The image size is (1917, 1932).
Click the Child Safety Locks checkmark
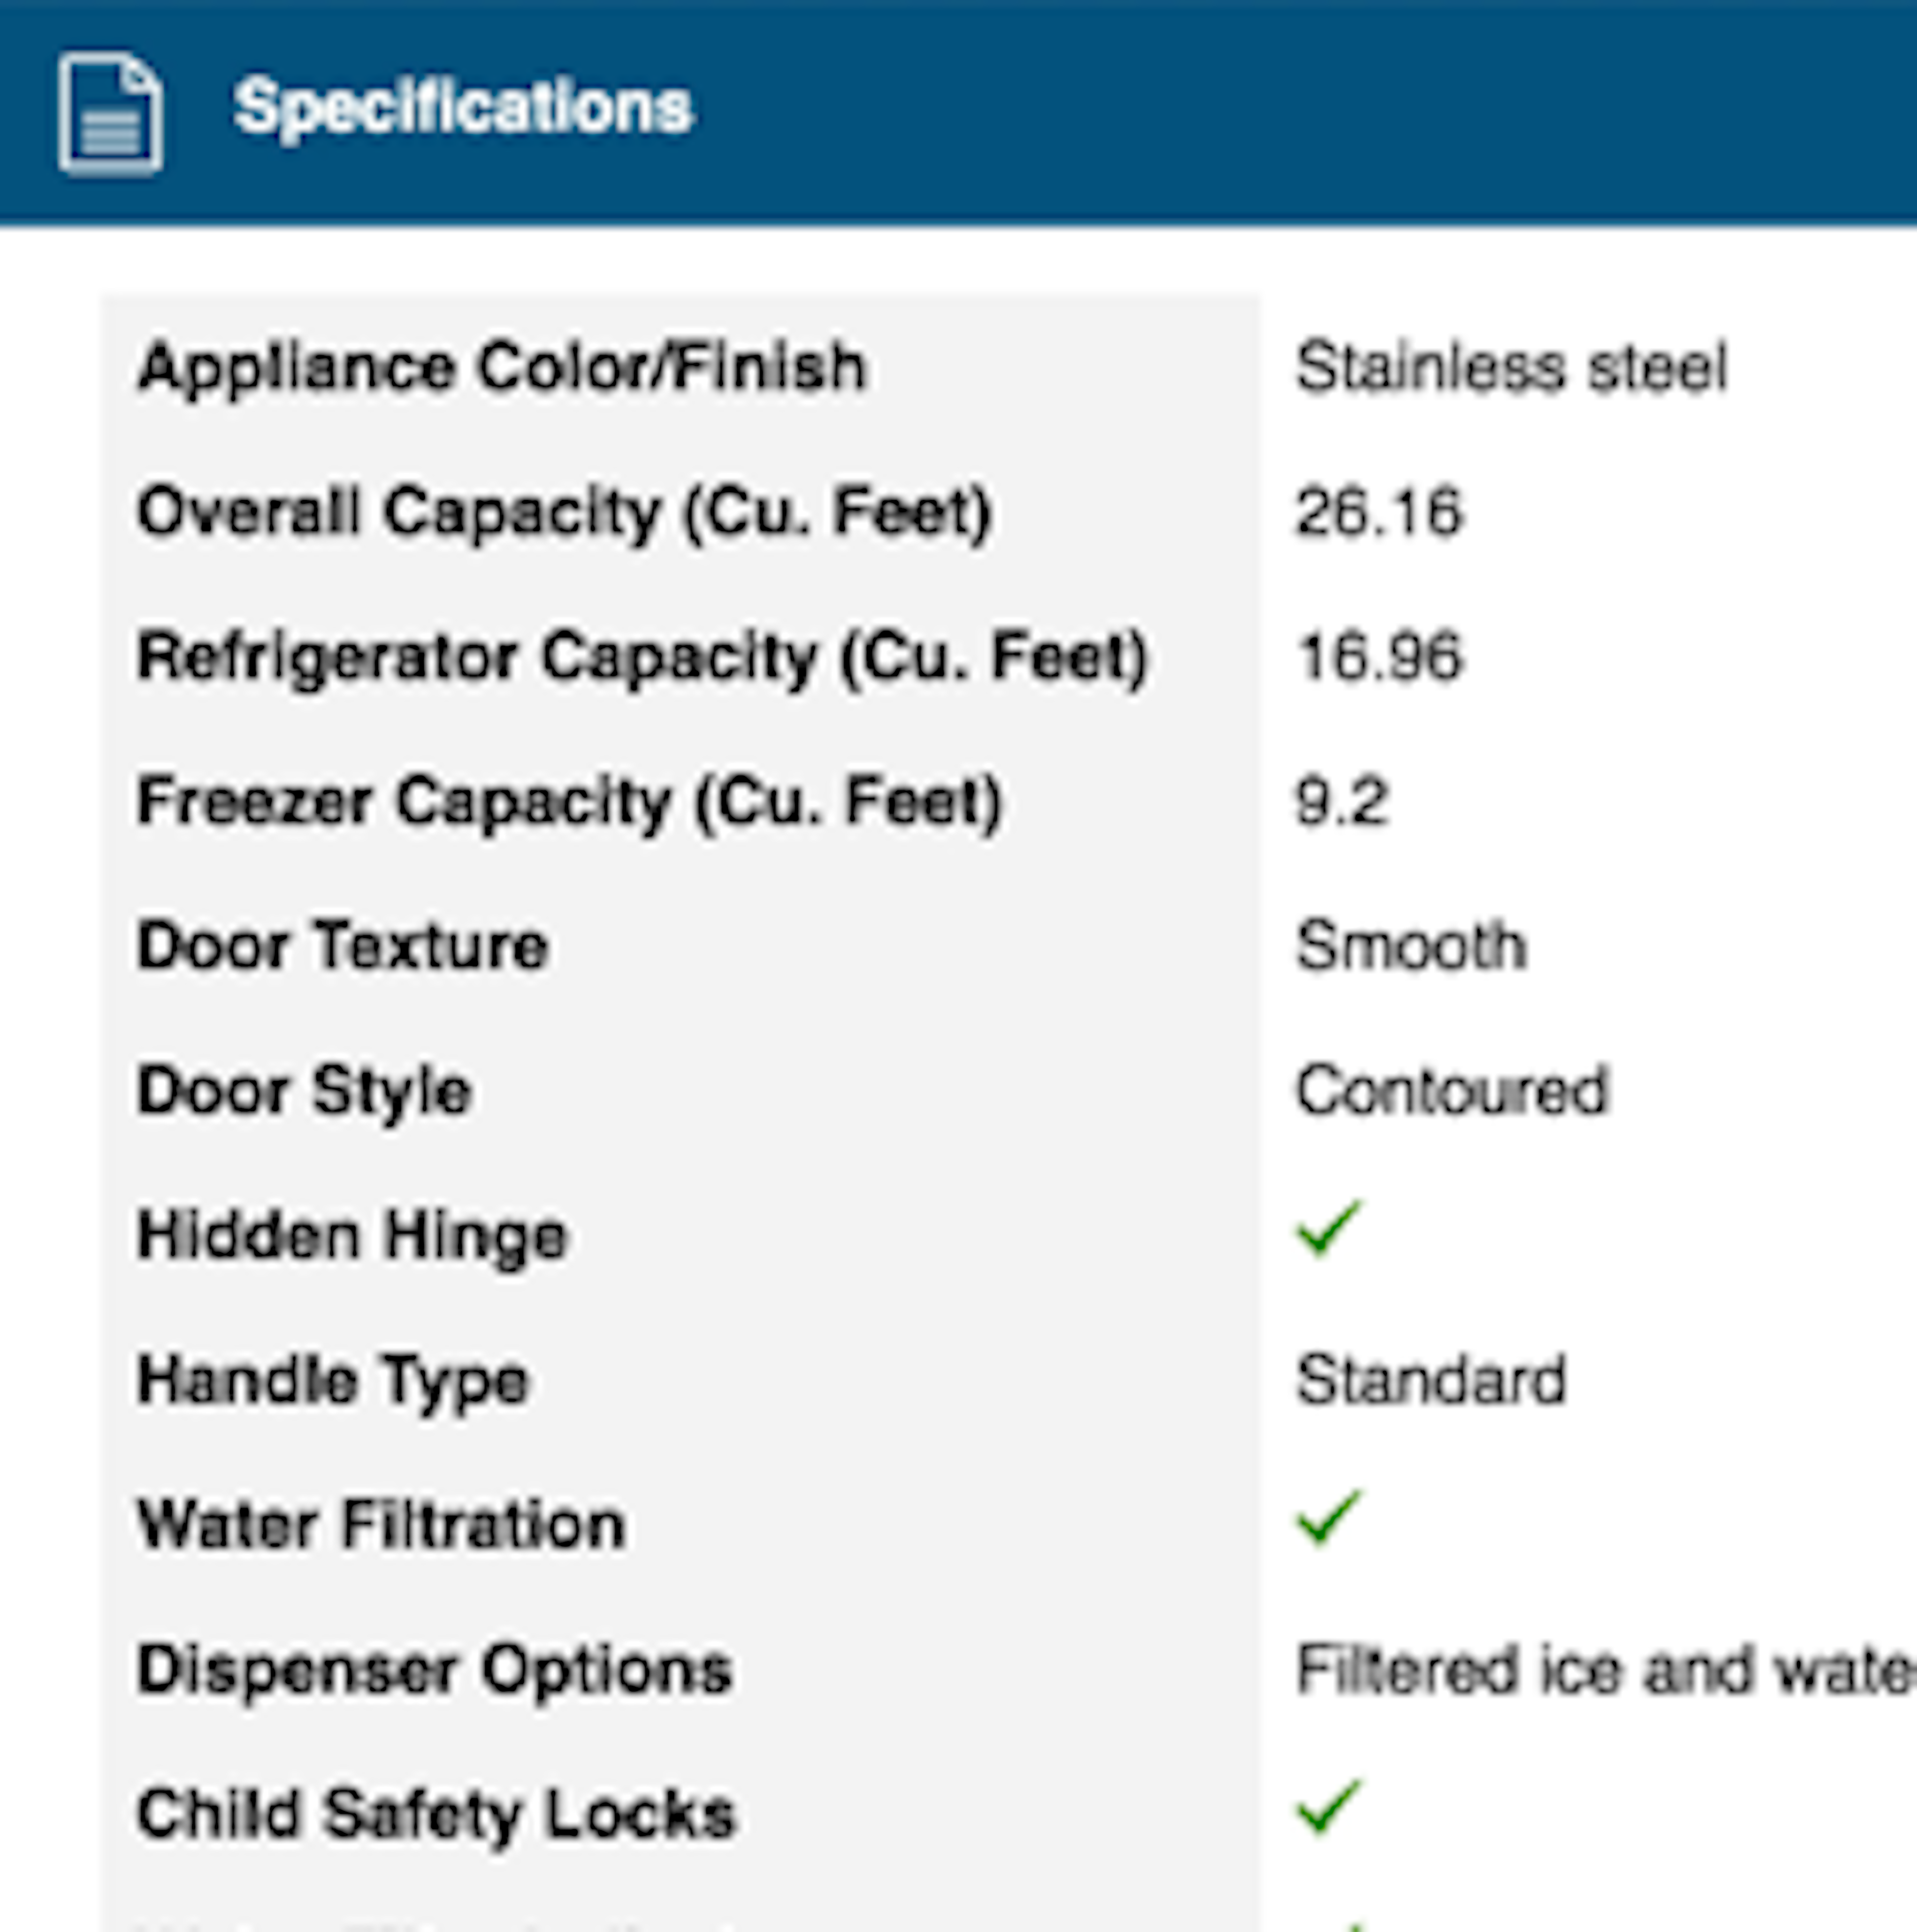[x=1328, y=1807]
